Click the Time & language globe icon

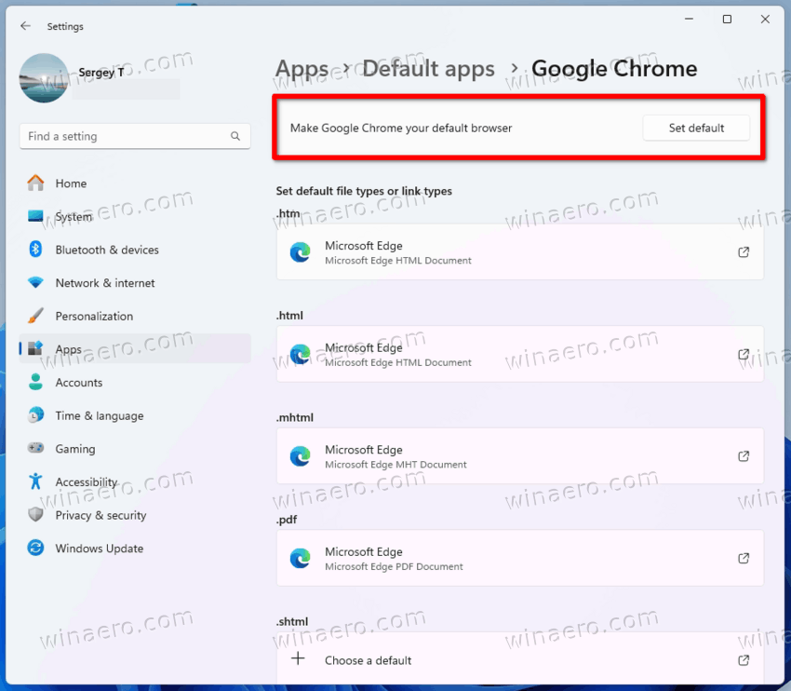click(35, 415)
